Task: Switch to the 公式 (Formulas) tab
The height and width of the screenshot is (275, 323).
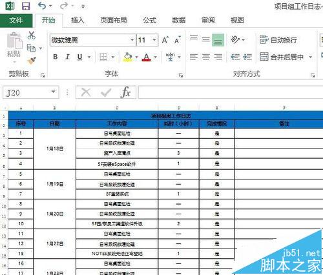Action: point(149,20)
